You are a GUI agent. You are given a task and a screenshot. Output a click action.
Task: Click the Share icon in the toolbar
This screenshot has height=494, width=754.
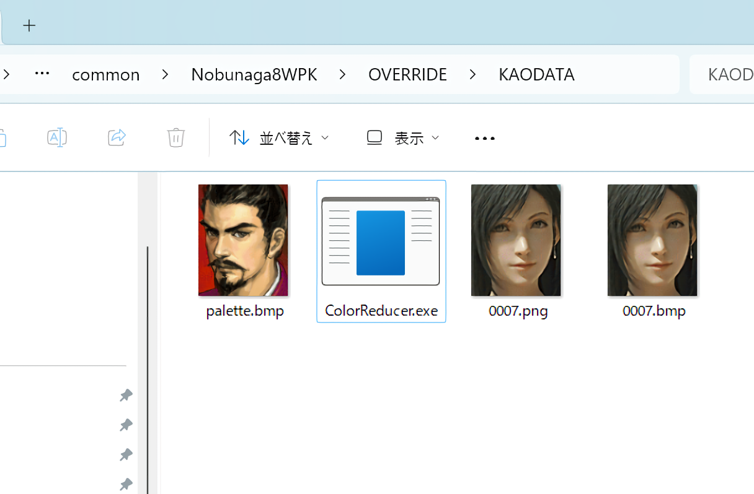(x=117, y=137)
